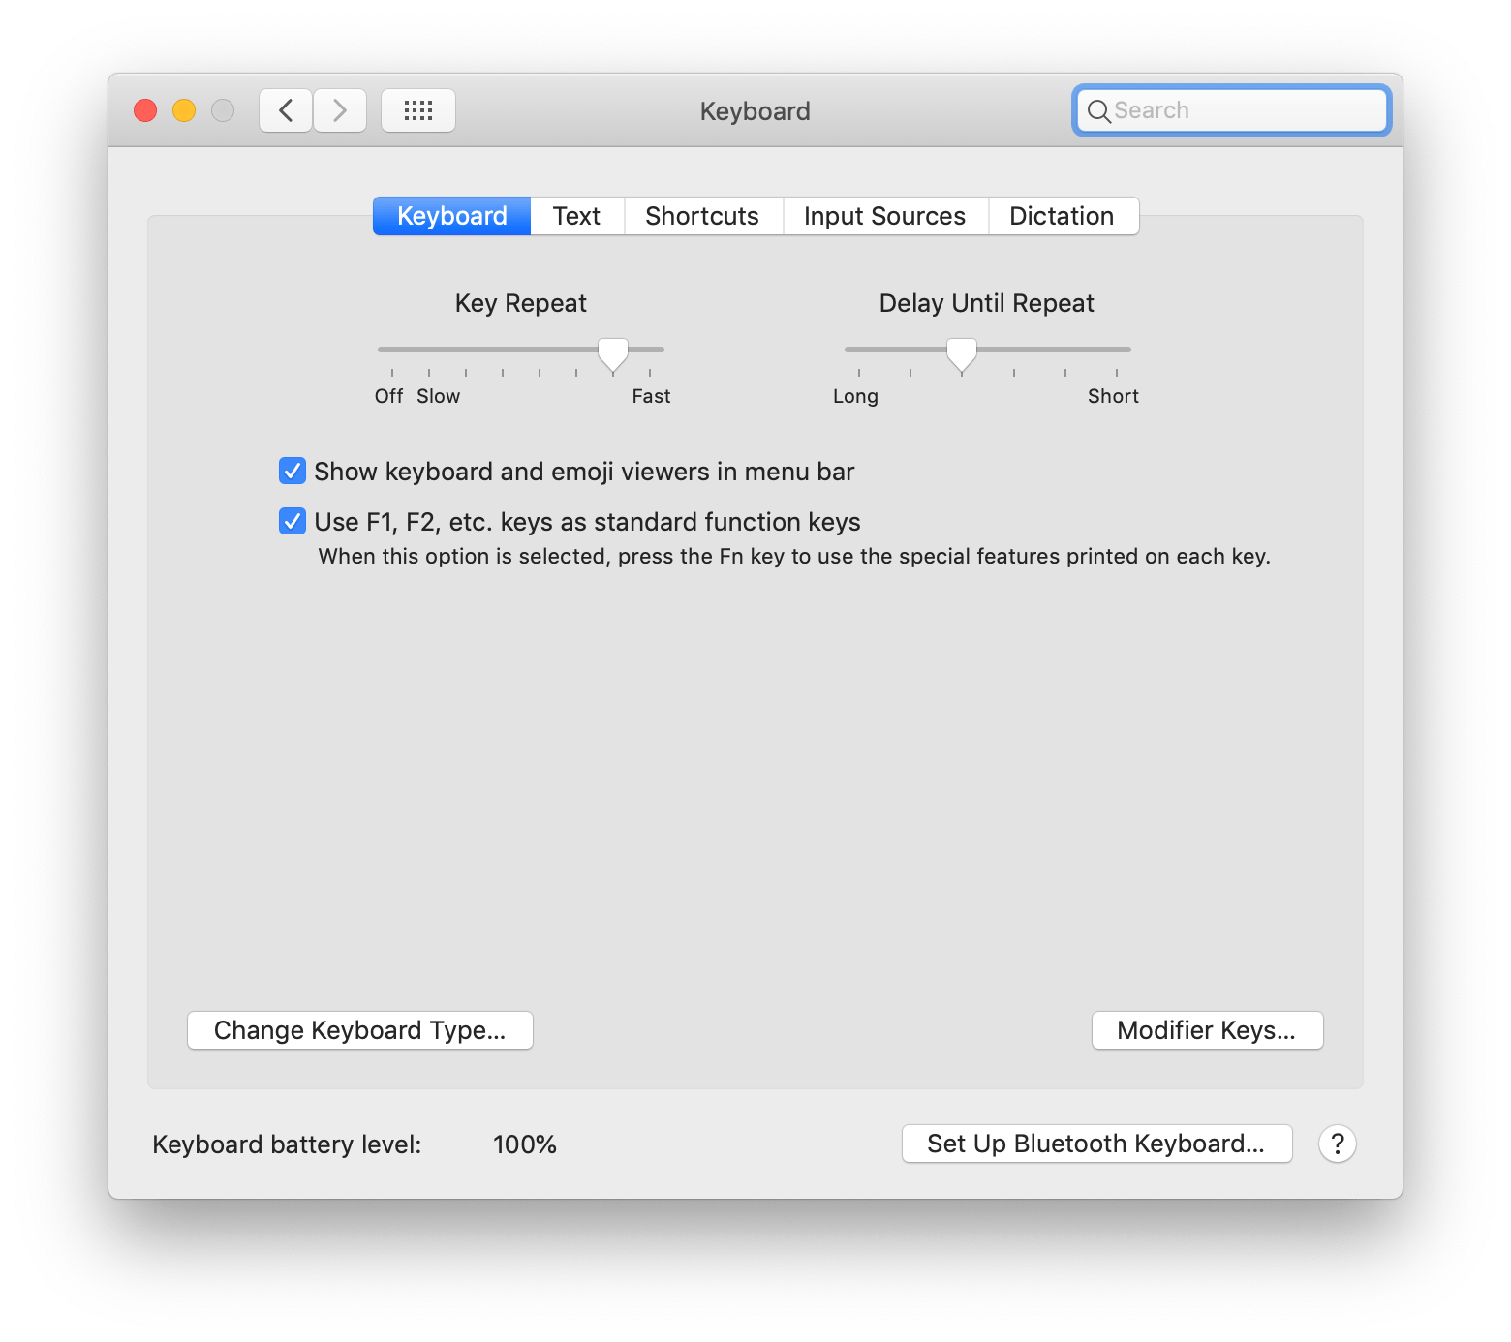Open the Shortcuts tab

[702, 216]
